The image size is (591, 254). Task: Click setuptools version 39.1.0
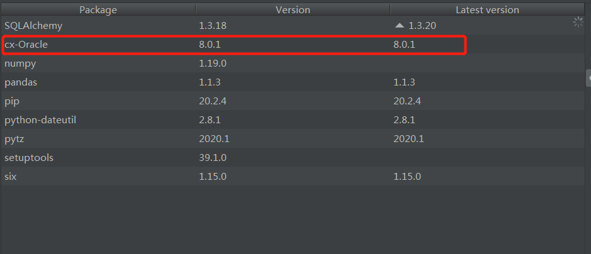[x=213, y=157]
